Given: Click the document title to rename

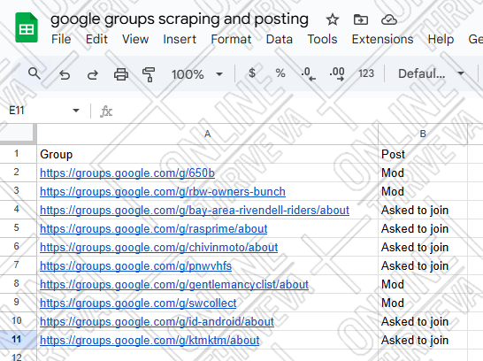Looking at the screenshot, I should (x=180, y=19).
